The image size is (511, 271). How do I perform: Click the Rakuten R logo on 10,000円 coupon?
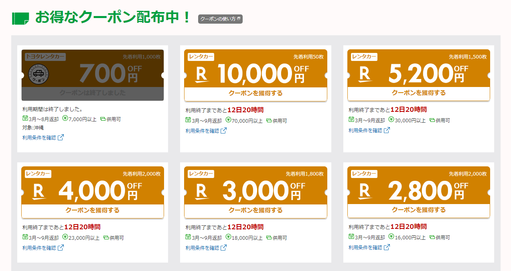(202, 74)
